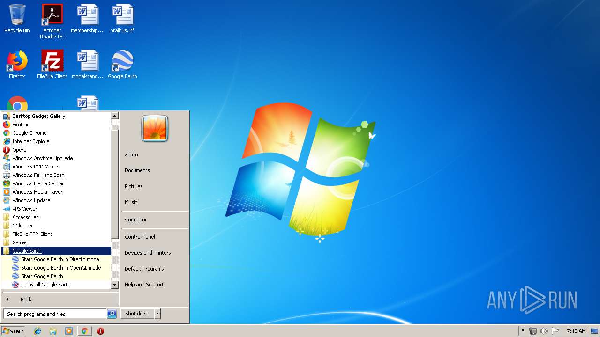
Task: Open XPS Viewer from programs list
Action: tap(56, 209)
